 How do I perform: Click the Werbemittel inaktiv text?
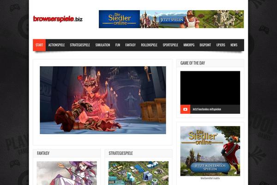[x=210, y=178]
